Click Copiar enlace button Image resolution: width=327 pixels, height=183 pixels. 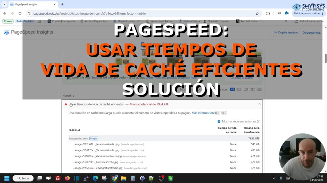[x=286, y=32]
